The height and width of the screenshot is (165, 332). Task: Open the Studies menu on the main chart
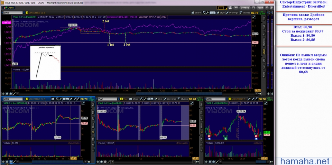pos(245,13)
